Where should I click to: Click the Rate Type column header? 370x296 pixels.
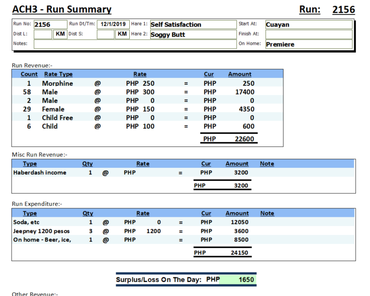[x=58, y=74]
